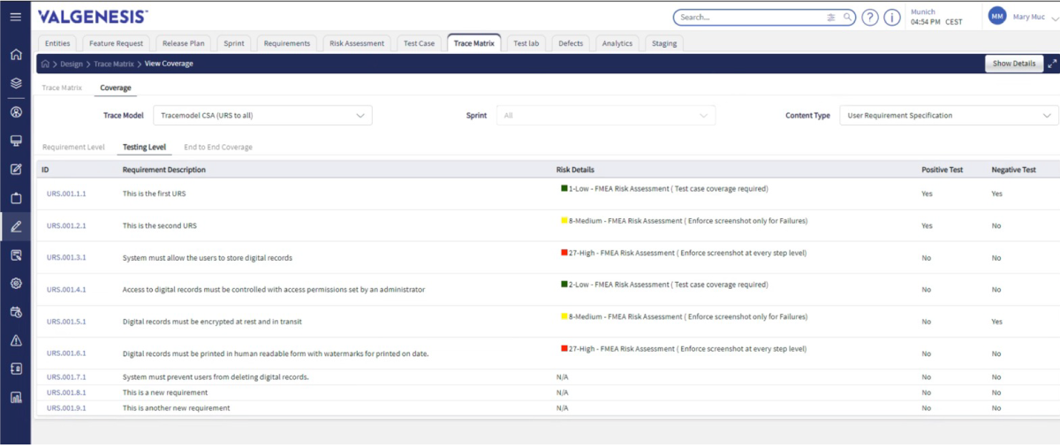
Task: Open the URS.001.5.1 link
Action: pos(66,321)
